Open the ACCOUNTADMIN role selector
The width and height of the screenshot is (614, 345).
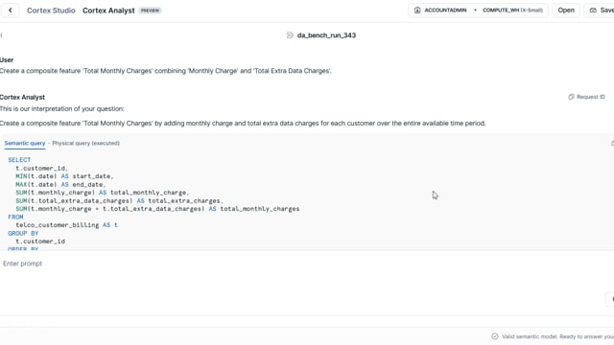tap(440, 11)
